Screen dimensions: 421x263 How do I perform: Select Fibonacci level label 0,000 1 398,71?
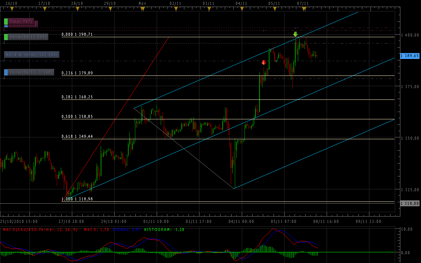[77, 34]
